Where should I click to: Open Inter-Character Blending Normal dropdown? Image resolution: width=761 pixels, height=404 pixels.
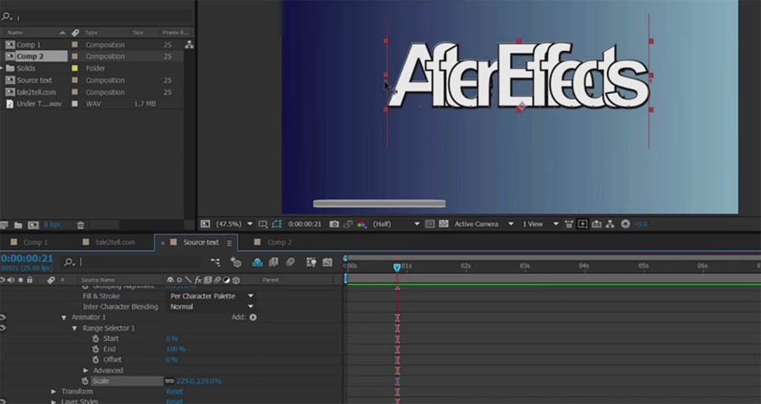tap(212, 306)
